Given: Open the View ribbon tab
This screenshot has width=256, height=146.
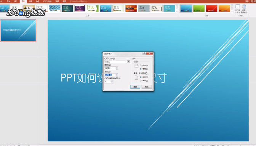Looking at the screenshot, I should coord(64,1).
